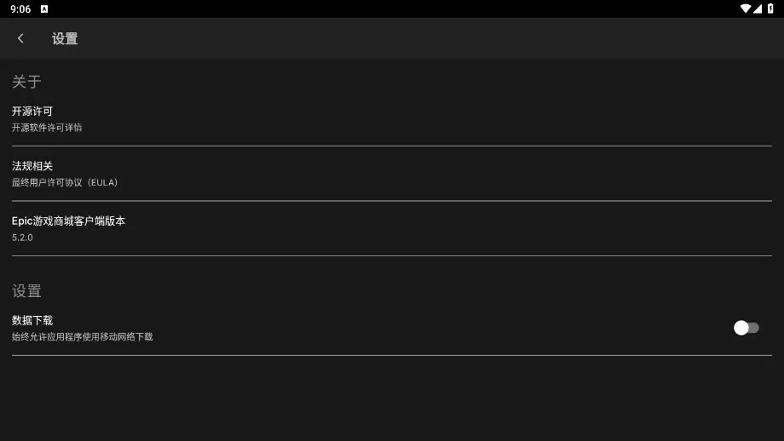Tap the 设置 section header above 数据下载
This screenshot has height=441, width=784.
click(26, 290)
